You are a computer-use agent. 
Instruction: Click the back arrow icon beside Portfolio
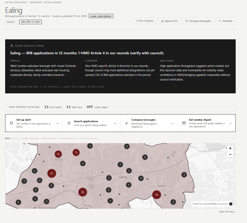[220, 21]
